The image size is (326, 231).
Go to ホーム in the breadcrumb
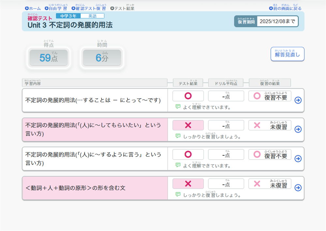[33, 8]
